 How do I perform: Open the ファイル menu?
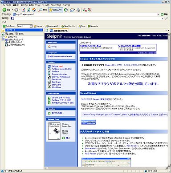pos(7,5)
